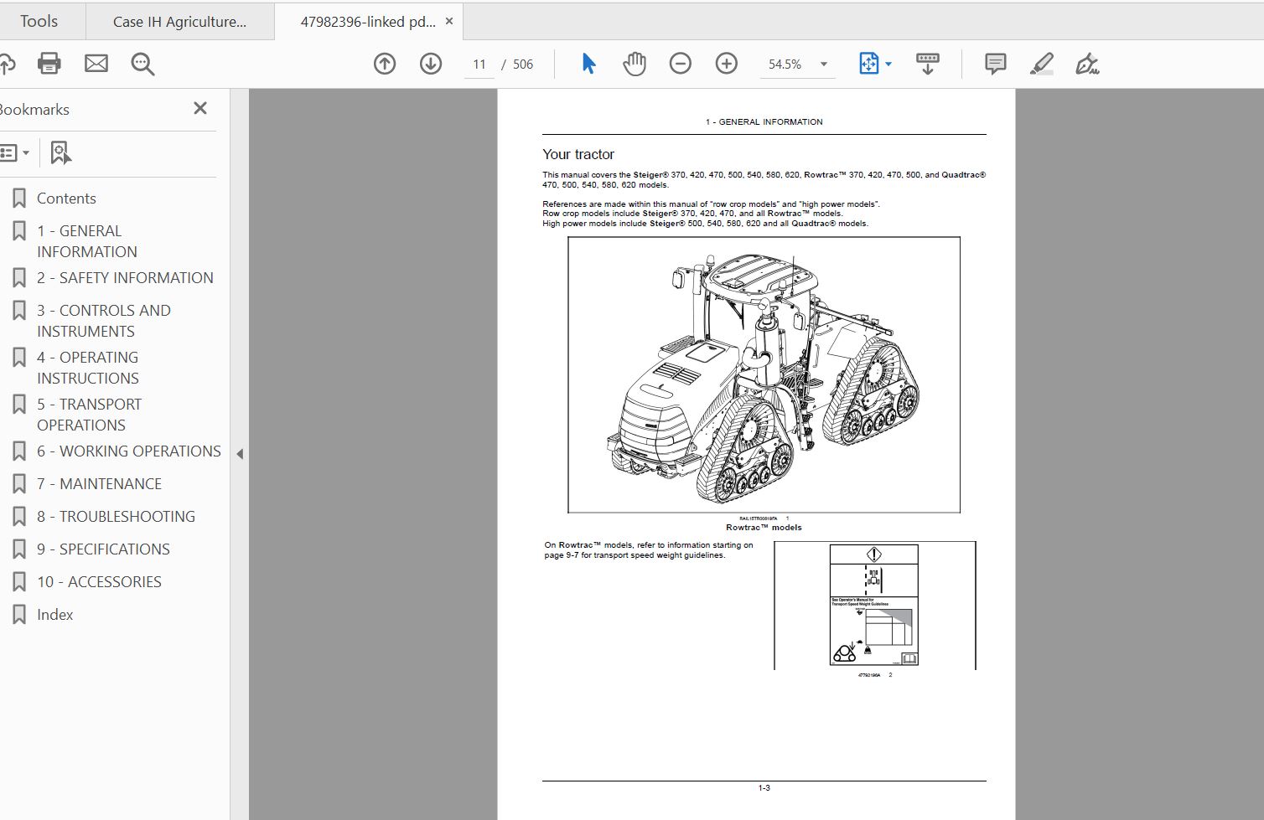Click the Print file icon
1264x820 pixels.
[x=49, y=64]
